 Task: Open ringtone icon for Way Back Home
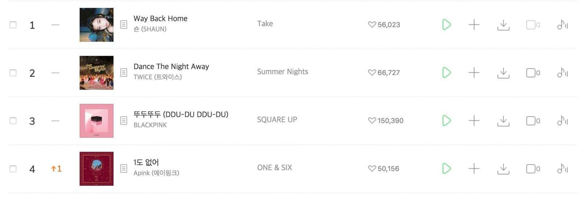coord(562,25)
